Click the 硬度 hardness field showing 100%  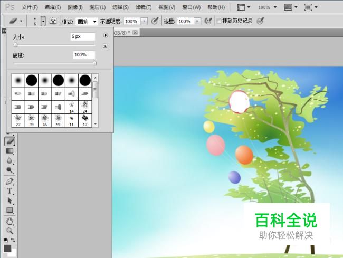(84, 55)
